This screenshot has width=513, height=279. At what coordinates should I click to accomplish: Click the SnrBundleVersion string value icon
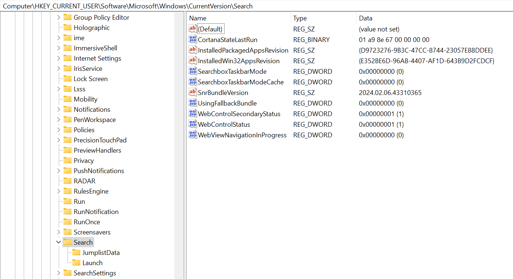pyautogui.click(x=192, y=92)
